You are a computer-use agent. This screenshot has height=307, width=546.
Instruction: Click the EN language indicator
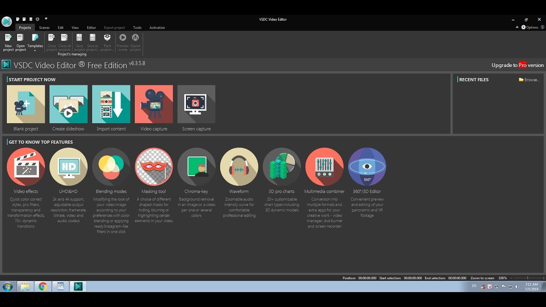[x=474, y=286]
